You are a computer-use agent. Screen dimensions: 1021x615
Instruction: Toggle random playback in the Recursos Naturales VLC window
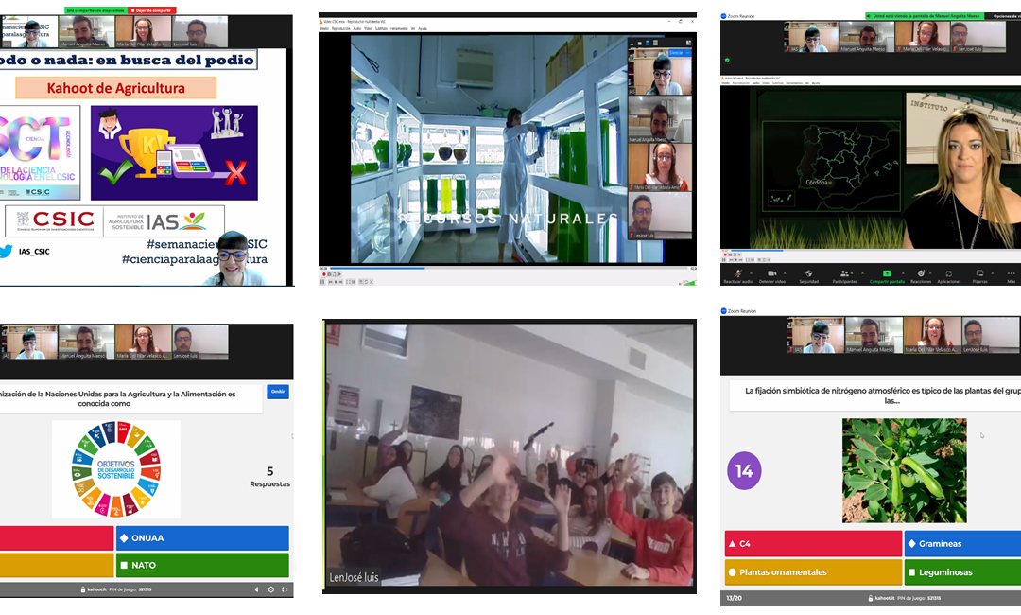click(372, 282)
